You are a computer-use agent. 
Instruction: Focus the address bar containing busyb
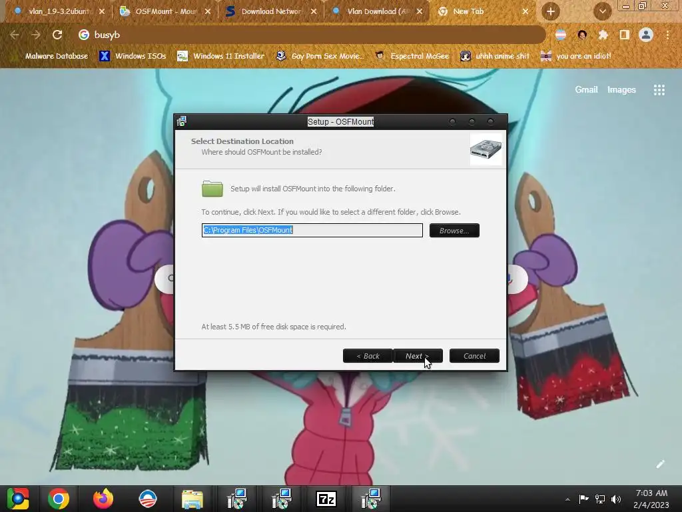point(309,35)
